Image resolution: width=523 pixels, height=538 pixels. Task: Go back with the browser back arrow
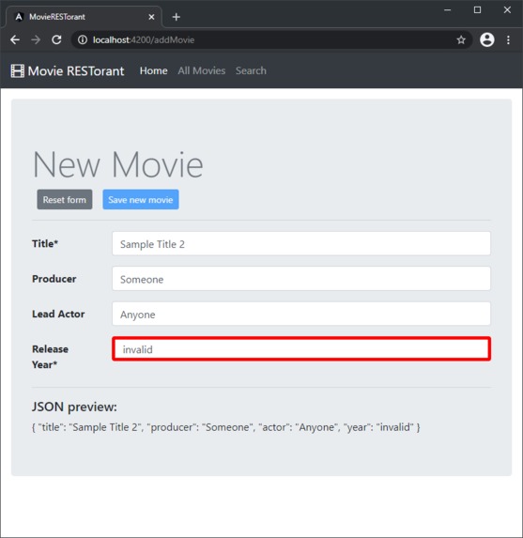[x=15, y=40]
